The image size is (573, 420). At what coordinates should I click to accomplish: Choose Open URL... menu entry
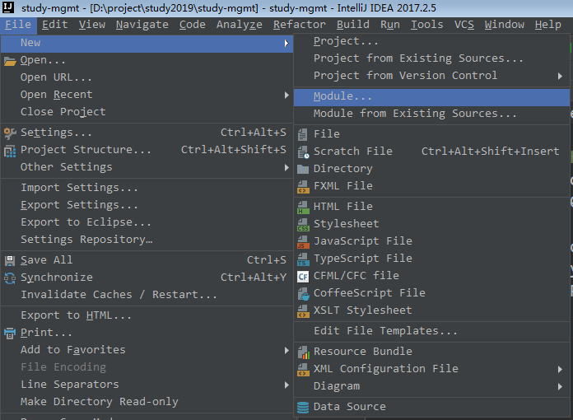point(147,78)
